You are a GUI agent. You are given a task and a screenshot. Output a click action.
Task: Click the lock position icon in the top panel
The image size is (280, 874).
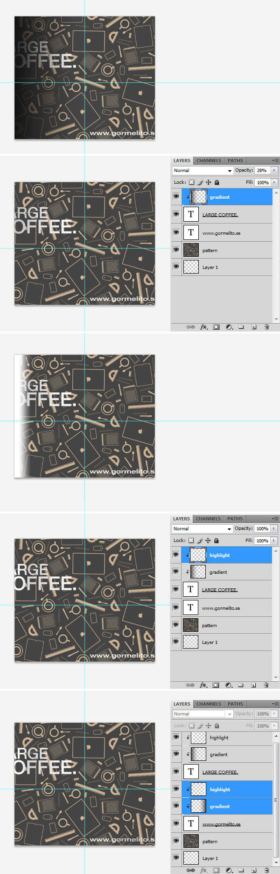[x=208, y=182]
